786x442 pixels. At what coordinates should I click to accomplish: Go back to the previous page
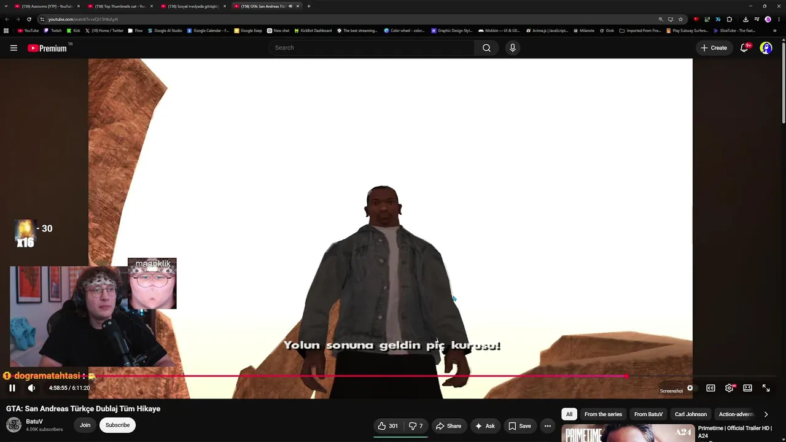7,19
